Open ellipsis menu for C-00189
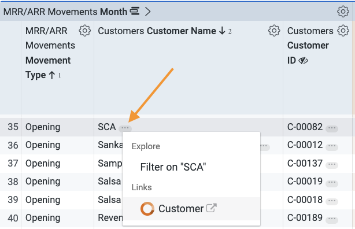355x229 pixels. tap(332, 220)
